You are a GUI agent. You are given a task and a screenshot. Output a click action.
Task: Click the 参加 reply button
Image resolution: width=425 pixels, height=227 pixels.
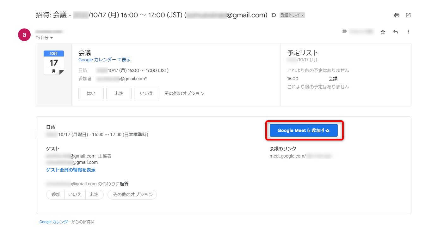(x=56, y=194)
